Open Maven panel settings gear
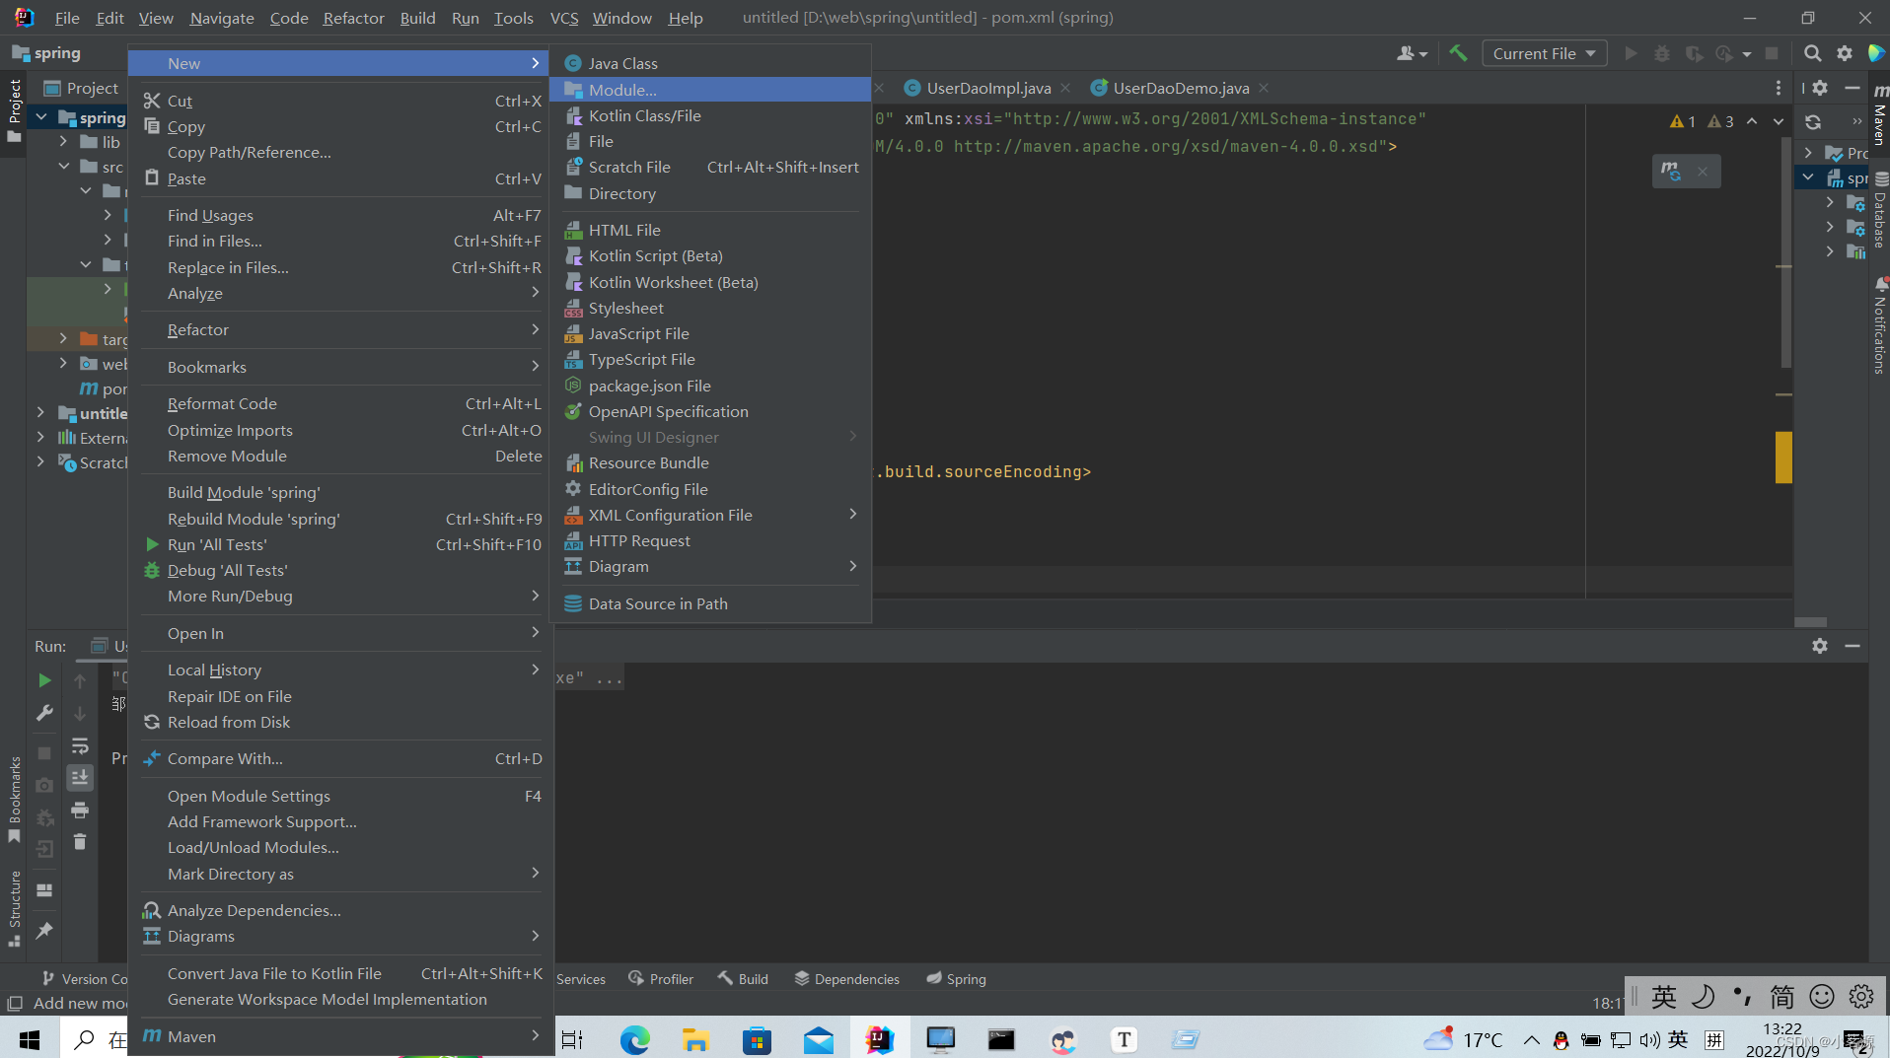 tap(1820, 88)
